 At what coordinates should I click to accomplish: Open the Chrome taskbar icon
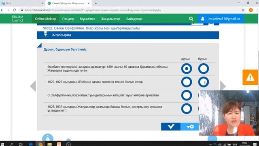pyautogui.click(x=40, y=144)
